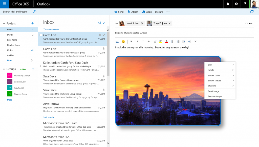Screen dimensions: 259x147
Task: Open the Size submenu in the image context menu
Action: pyautogui.click(x=220, y=65)
